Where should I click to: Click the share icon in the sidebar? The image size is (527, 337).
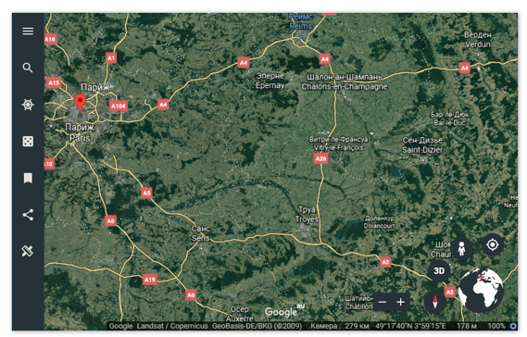[x=28, y=215]
